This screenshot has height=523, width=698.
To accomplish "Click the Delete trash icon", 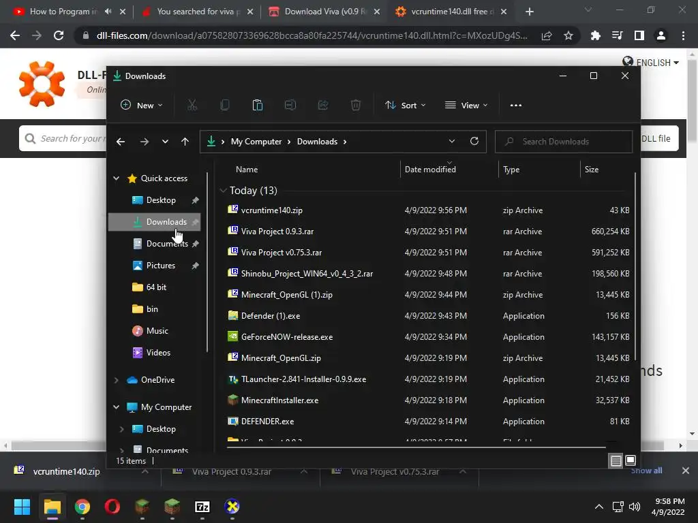I will (356, 106).
